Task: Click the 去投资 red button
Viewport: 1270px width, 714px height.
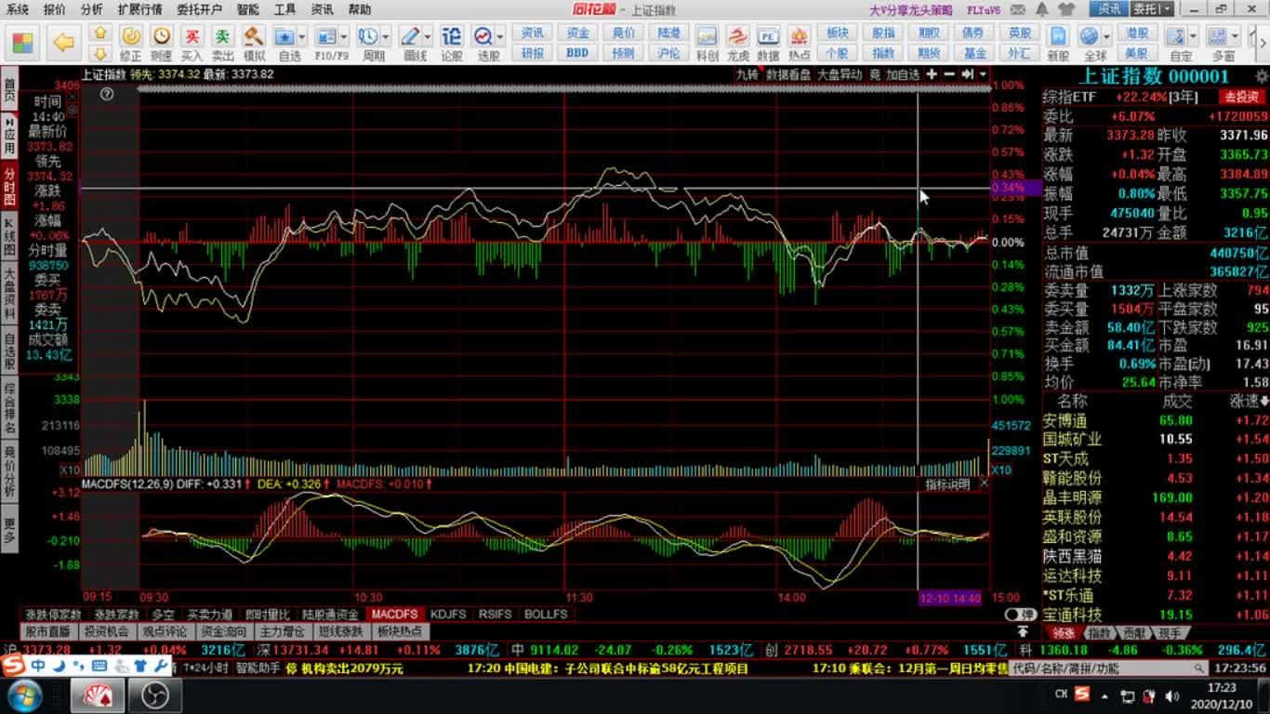Action: click(x=1242, y=97)
